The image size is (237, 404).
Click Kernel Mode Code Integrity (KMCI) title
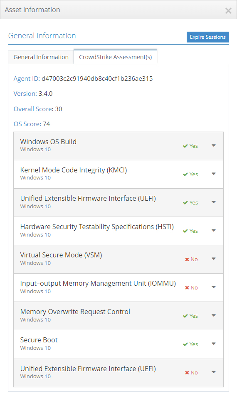pos(74,170)
